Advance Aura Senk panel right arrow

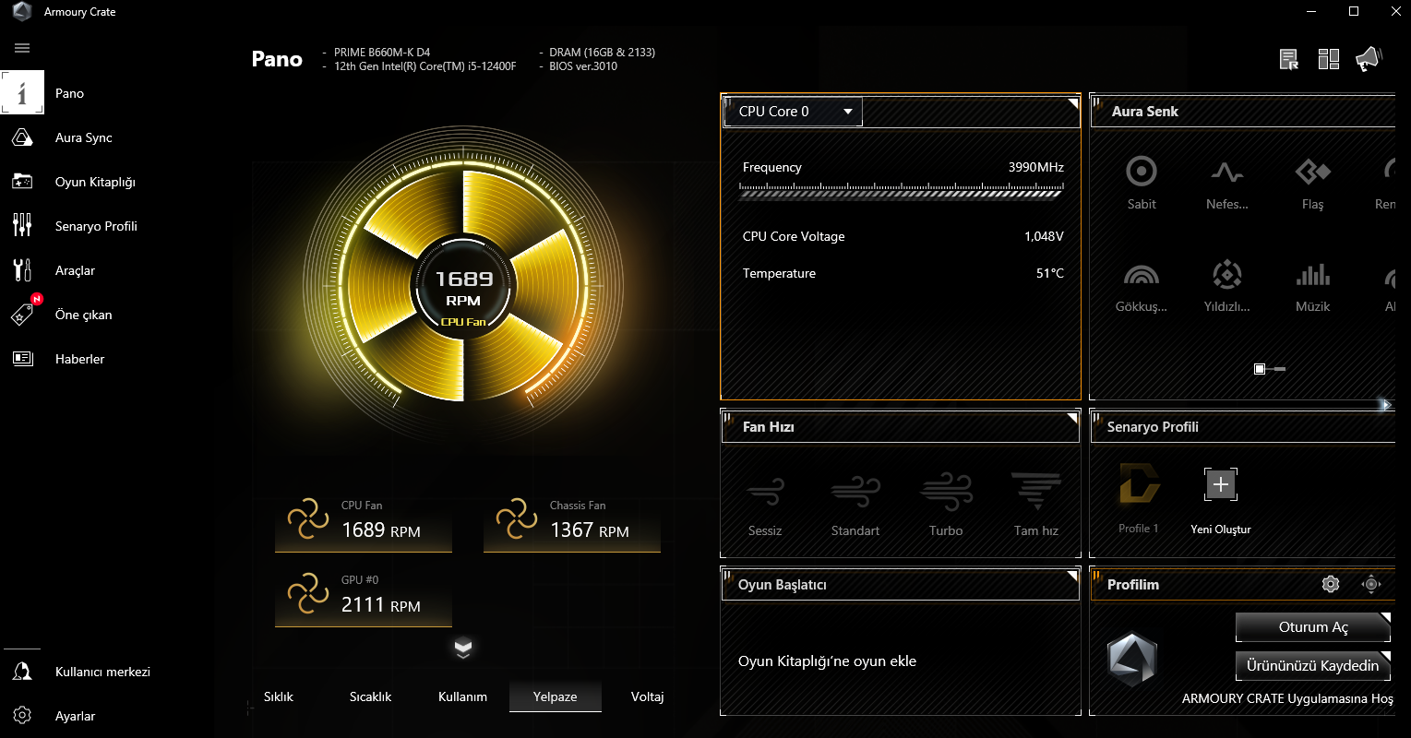[x=1385, y=404]
